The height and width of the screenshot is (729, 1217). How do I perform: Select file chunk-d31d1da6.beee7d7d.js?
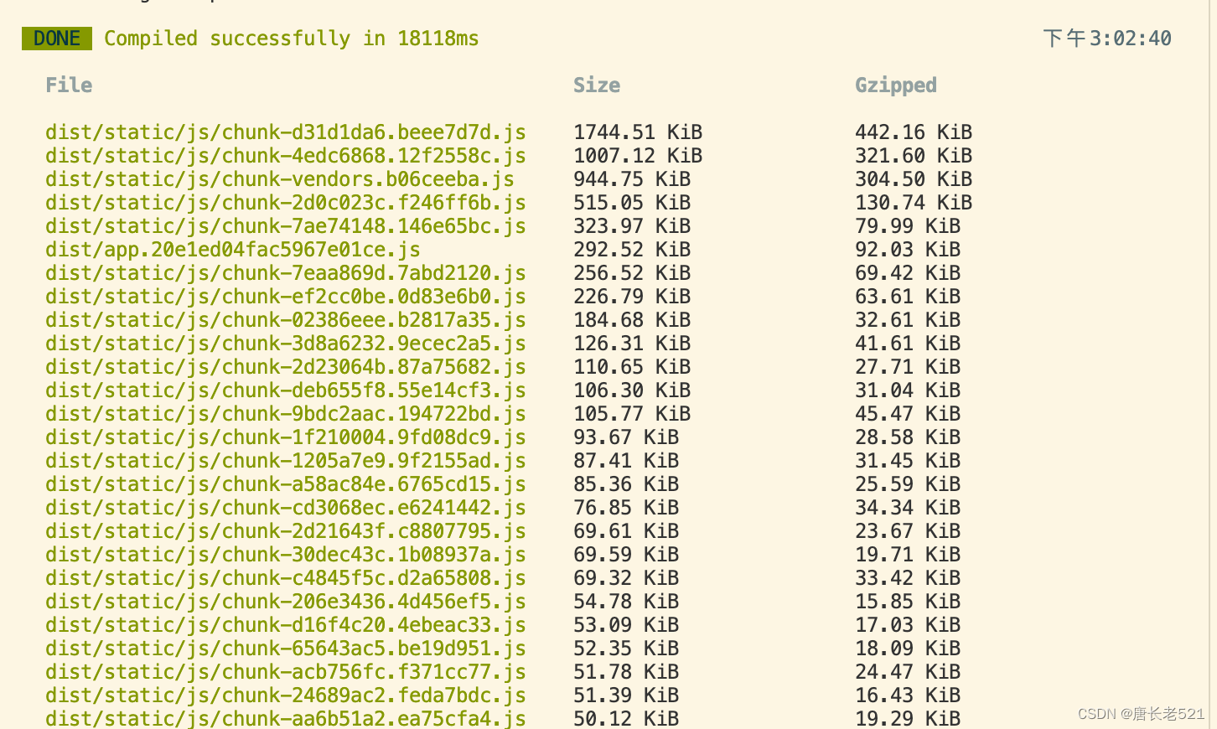(x=286, y=132)
